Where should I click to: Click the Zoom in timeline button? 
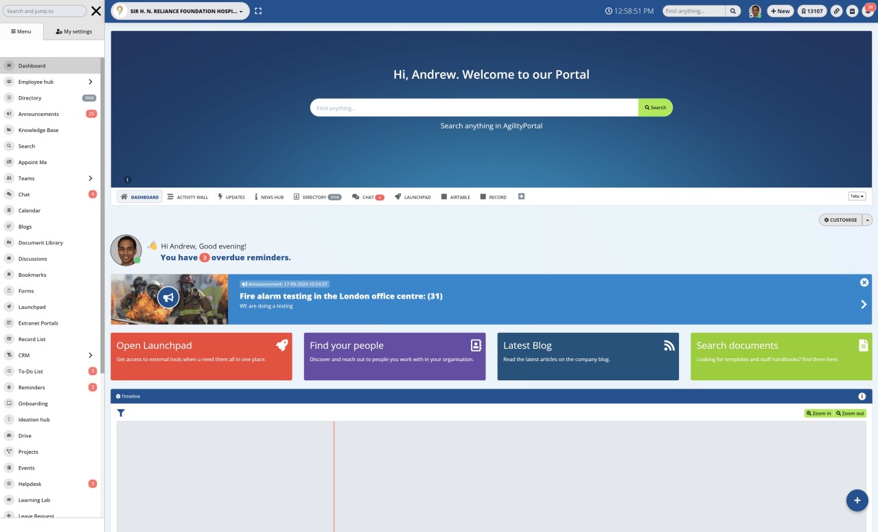point(819,413)
